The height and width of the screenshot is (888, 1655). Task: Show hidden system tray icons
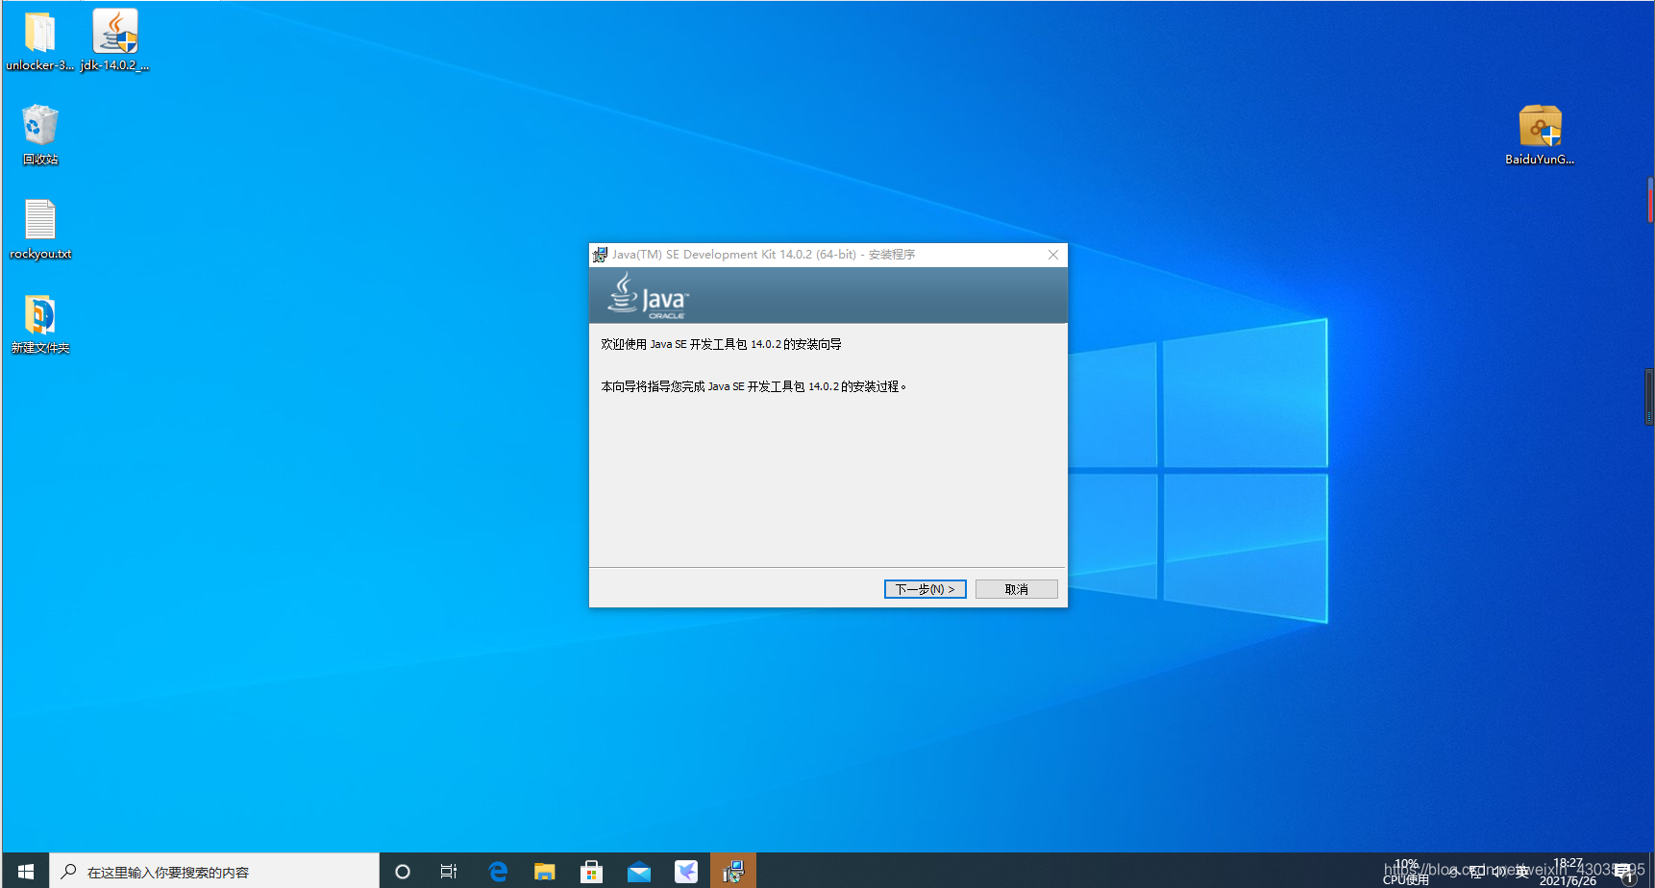click(x=1455, y=872)
